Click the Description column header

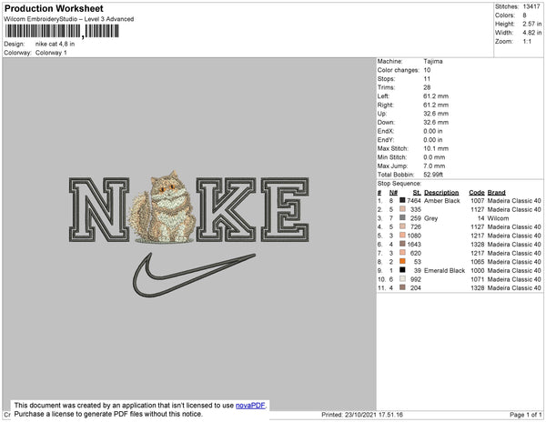click(441, 193)
